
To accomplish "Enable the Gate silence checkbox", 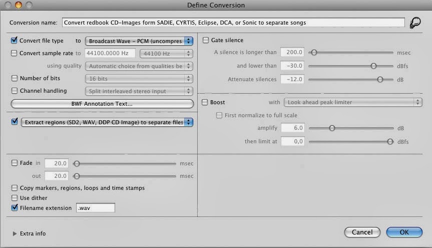I will [206, 41].
